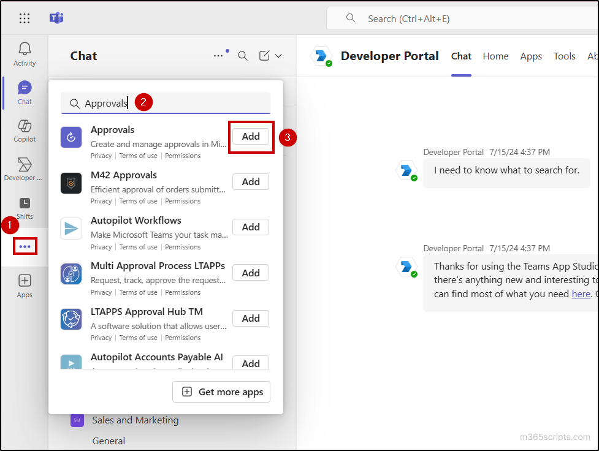Switch to the Home tab of Developer Portal

[495, 56]
